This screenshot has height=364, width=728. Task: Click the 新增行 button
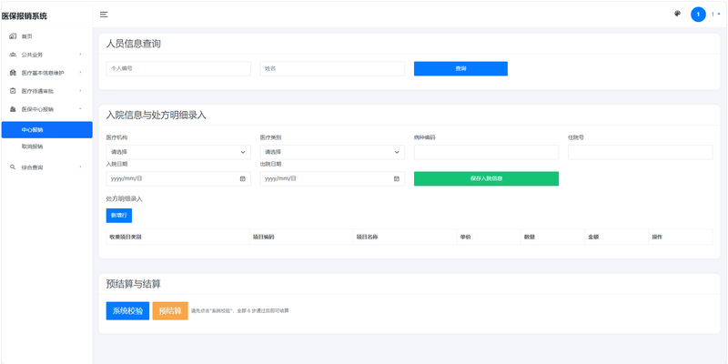coord(119,216)
